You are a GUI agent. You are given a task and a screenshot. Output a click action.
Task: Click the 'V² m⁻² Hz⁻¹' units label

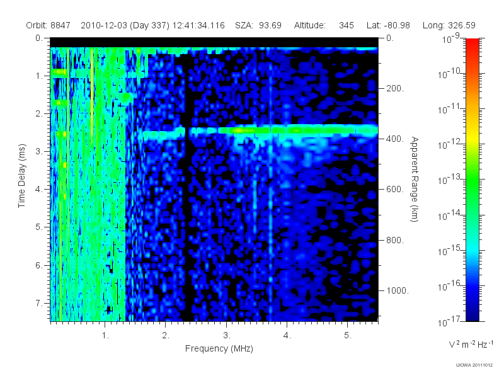(x=471, y=344)
